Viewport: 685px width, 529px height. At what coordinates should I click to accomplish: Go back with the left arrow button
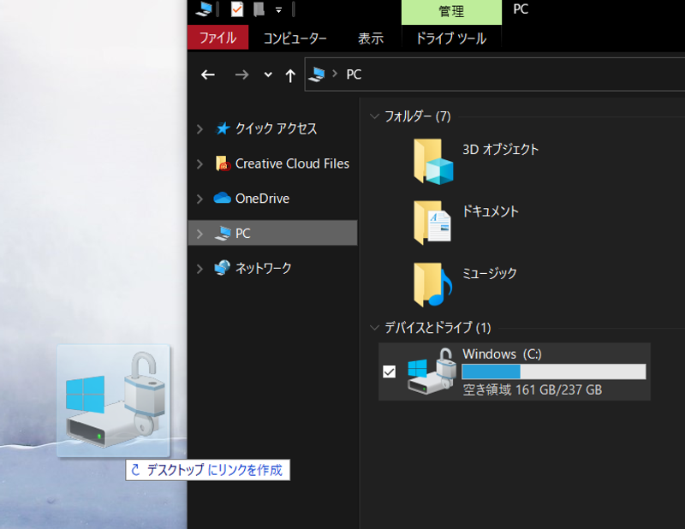pyautogui.click(x=208, y=75)
